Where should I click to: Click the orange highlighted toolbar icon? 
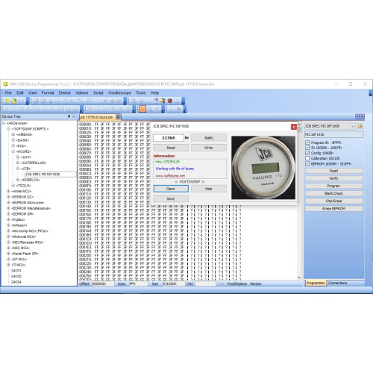click(x=142, y=109)
